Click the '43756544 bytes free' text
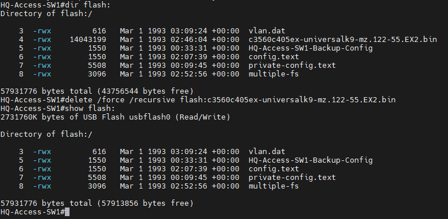 tap(145, 91)
